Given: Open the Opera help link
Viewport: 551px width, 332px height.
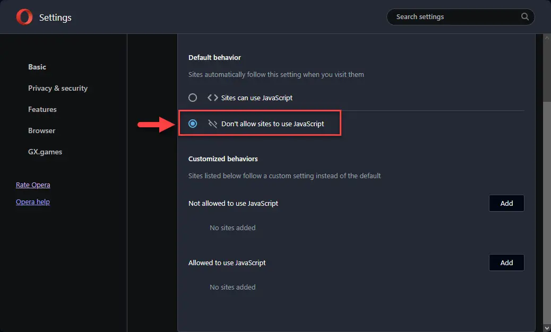Looking at the screenshot, I should pyautogui.click(x=33, y=202).
